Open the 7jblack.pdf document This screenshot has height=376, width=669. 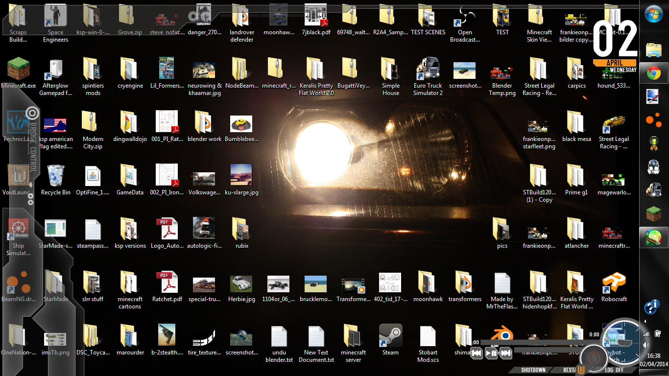316,21
